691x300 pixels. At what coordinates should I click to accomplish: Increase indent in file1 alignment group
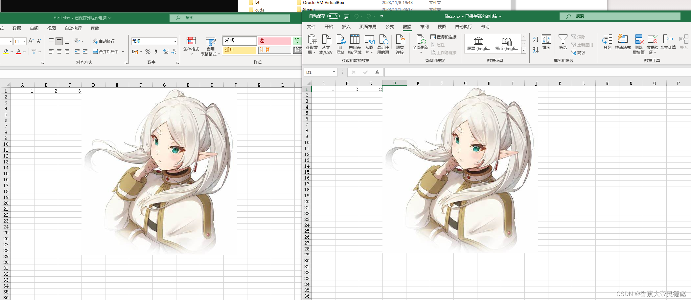click(x=85, y=52)
